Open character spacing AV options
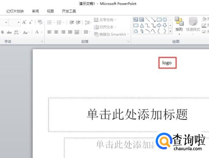 point(16,32)
